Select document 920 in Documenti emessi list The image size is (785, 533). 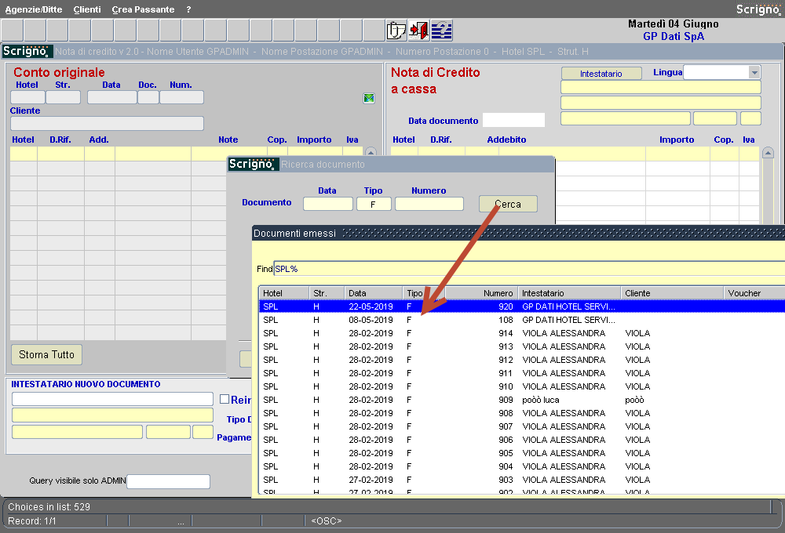[392, 306]
